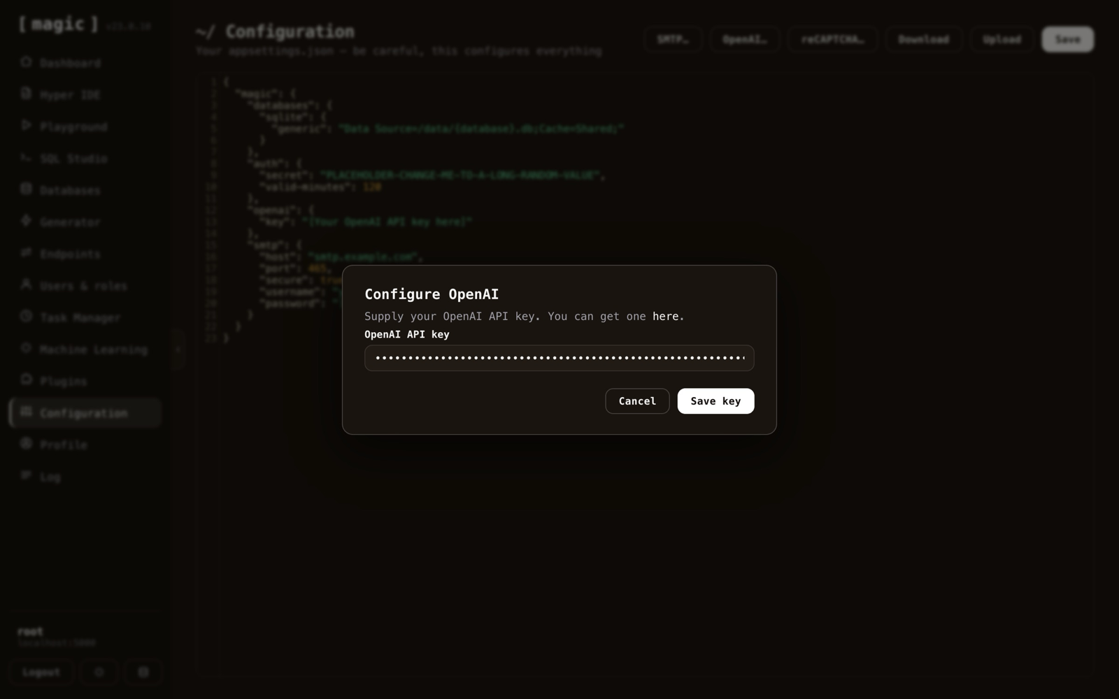Click the SMTP toolbar button
This screenshot has height=699, width=1119.
[673, 39]
